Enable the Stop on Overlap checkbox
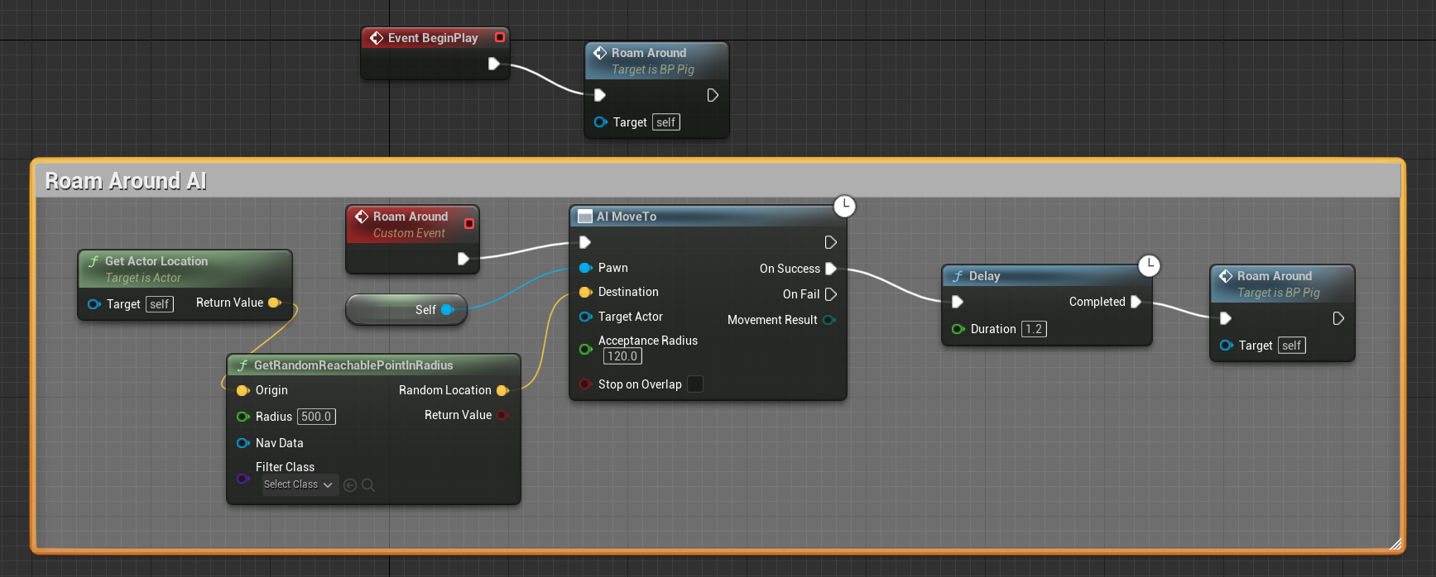1436x577 pixels. (695, 384)
